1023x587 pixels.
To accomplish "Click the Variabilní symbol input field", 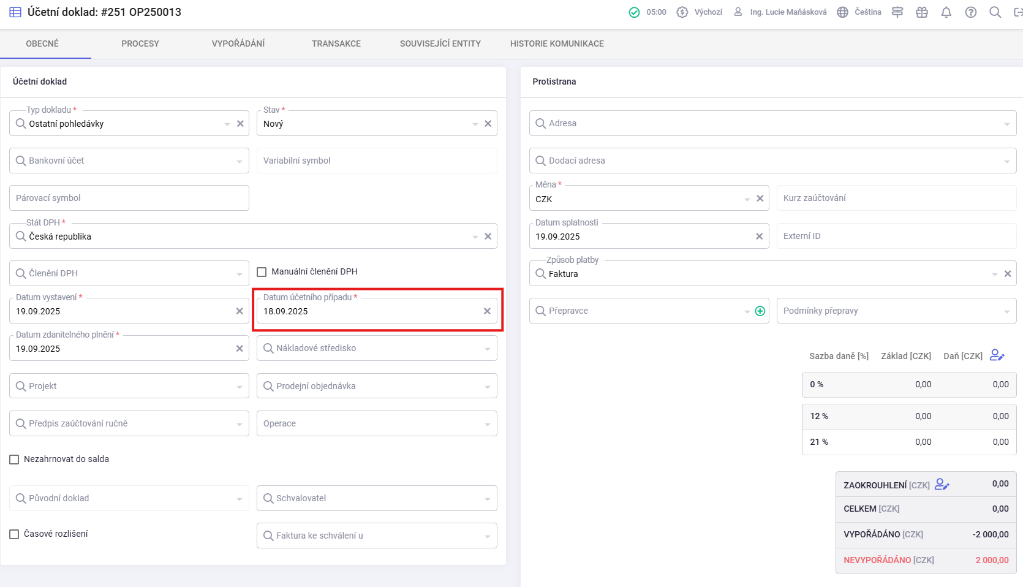I will click(376, 161).
